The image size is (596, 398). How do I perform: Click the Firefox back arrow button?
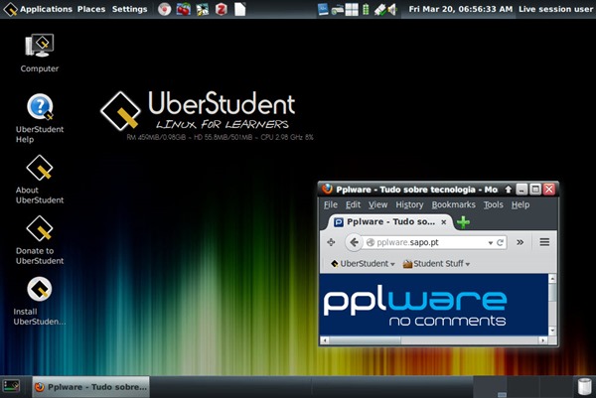point(354,242)
